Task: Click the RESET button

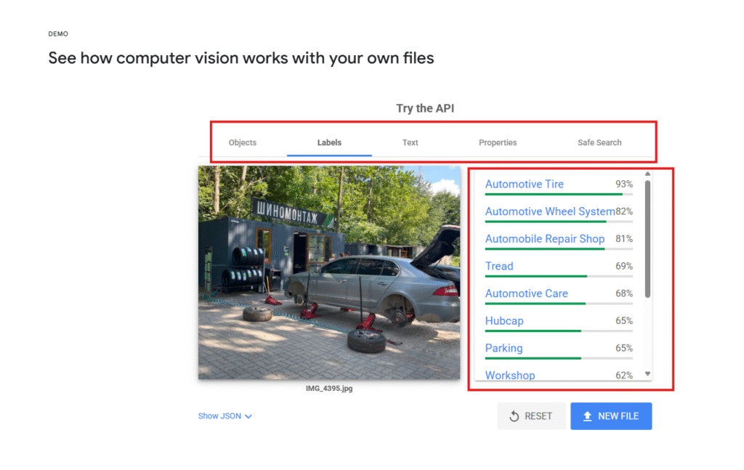Action: [x=531, y=416]
